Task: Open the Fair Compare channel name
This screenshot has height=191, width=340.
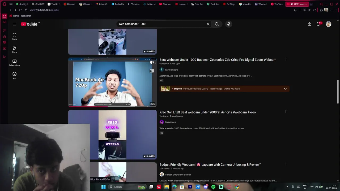Action: tap(171, 70)
